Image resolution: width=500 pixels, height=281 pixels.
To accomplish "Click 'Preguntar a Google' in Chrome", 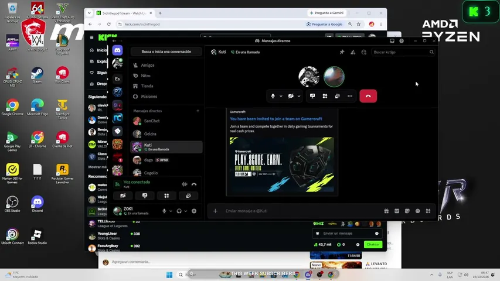I will tap(324, 24).
